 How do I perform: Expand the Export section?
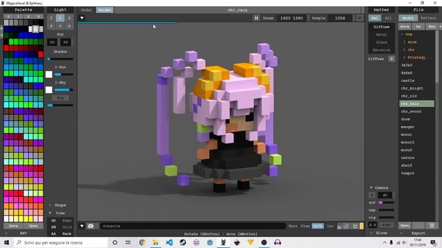[x=401, y=233]
